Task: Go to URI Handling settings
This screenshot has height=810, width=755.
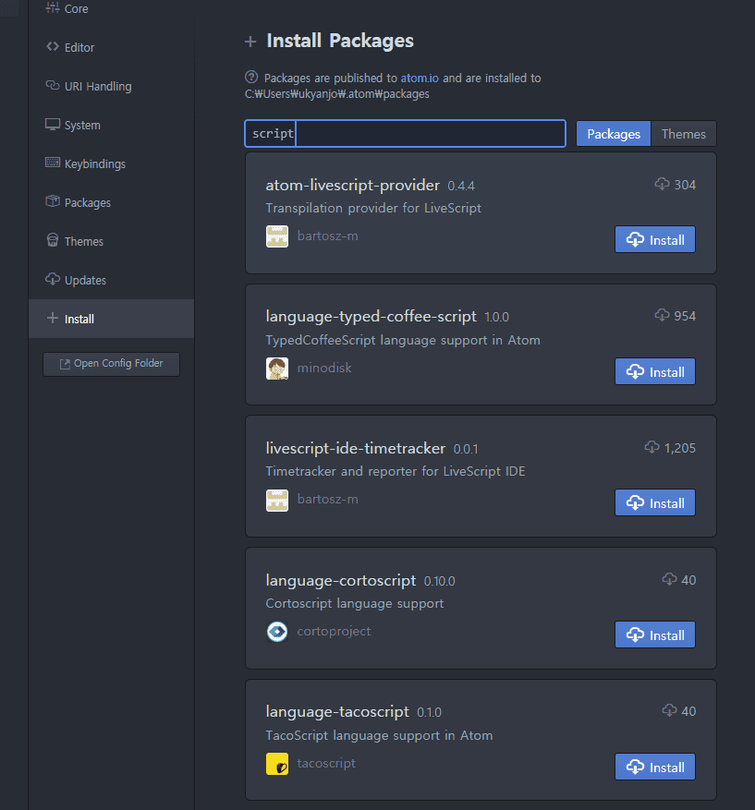Action: [x=111, y=86]
